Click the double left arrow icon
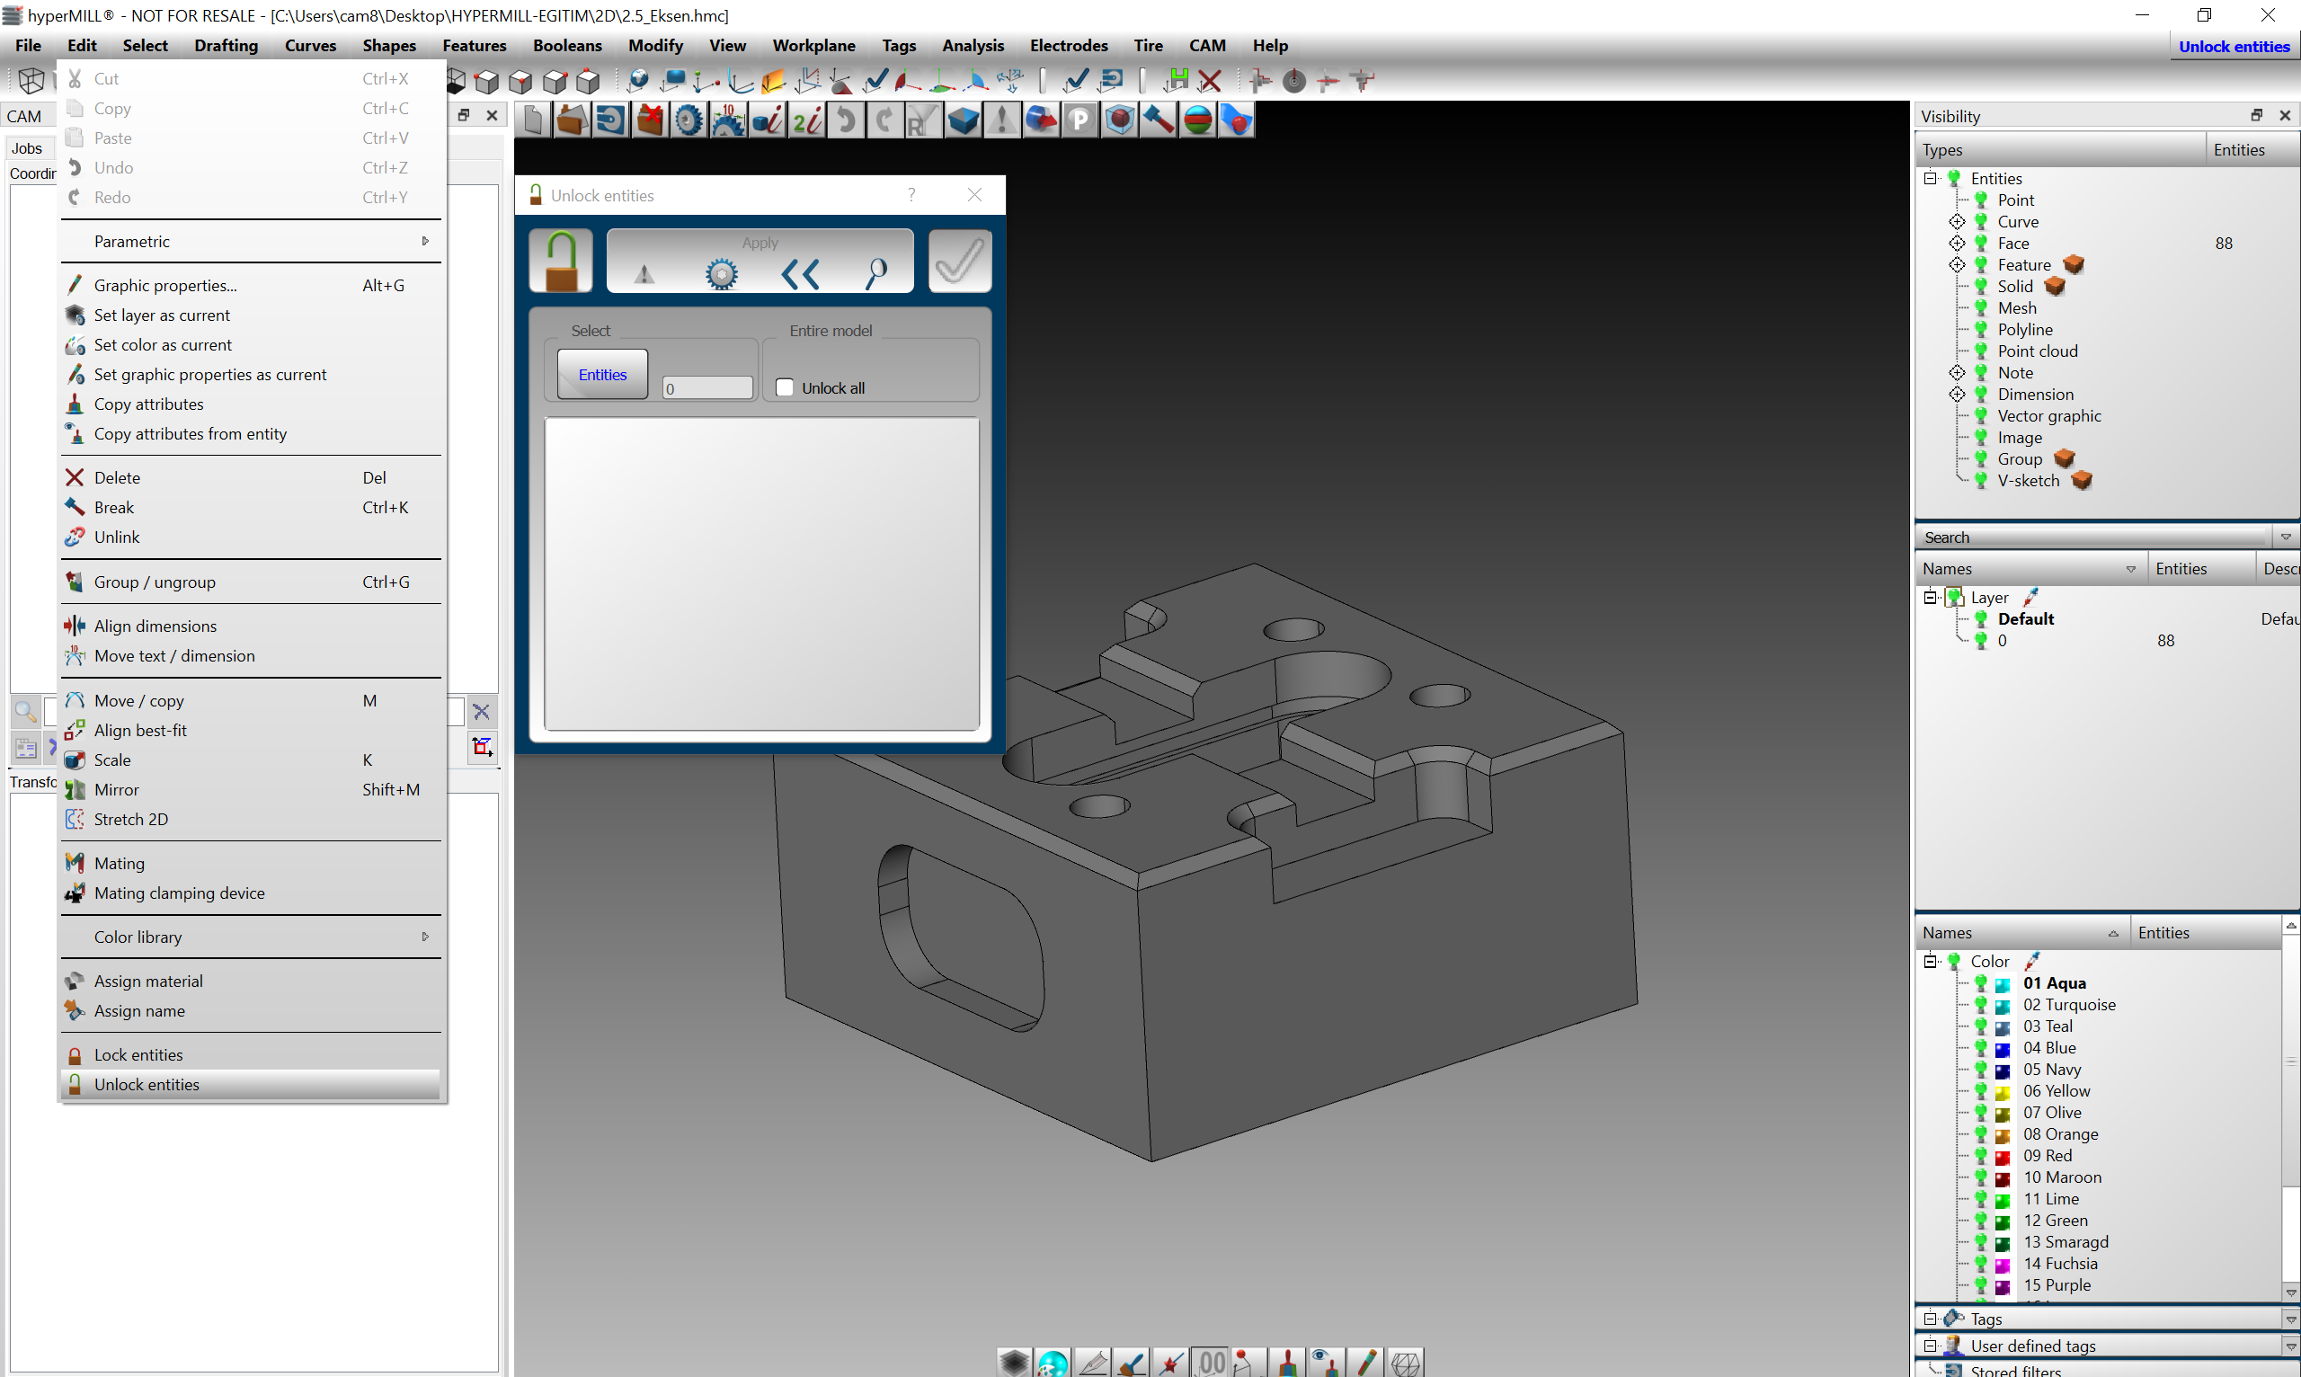The image size is (2301, 1377). (800, 274)
